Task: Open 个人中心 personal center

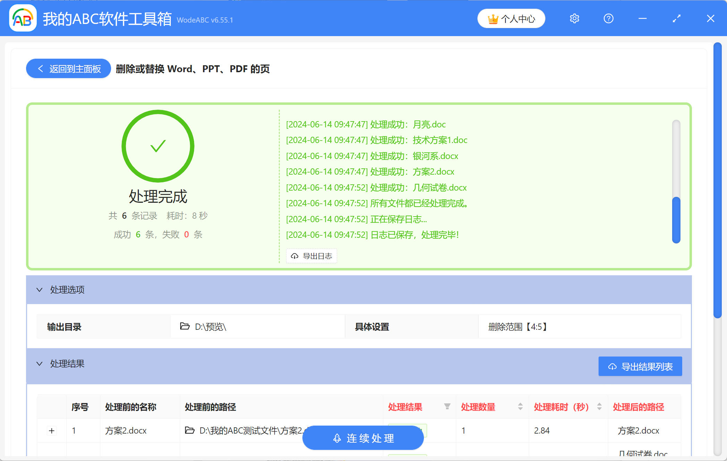Action: pyautogui.click(x=511, y=18)
